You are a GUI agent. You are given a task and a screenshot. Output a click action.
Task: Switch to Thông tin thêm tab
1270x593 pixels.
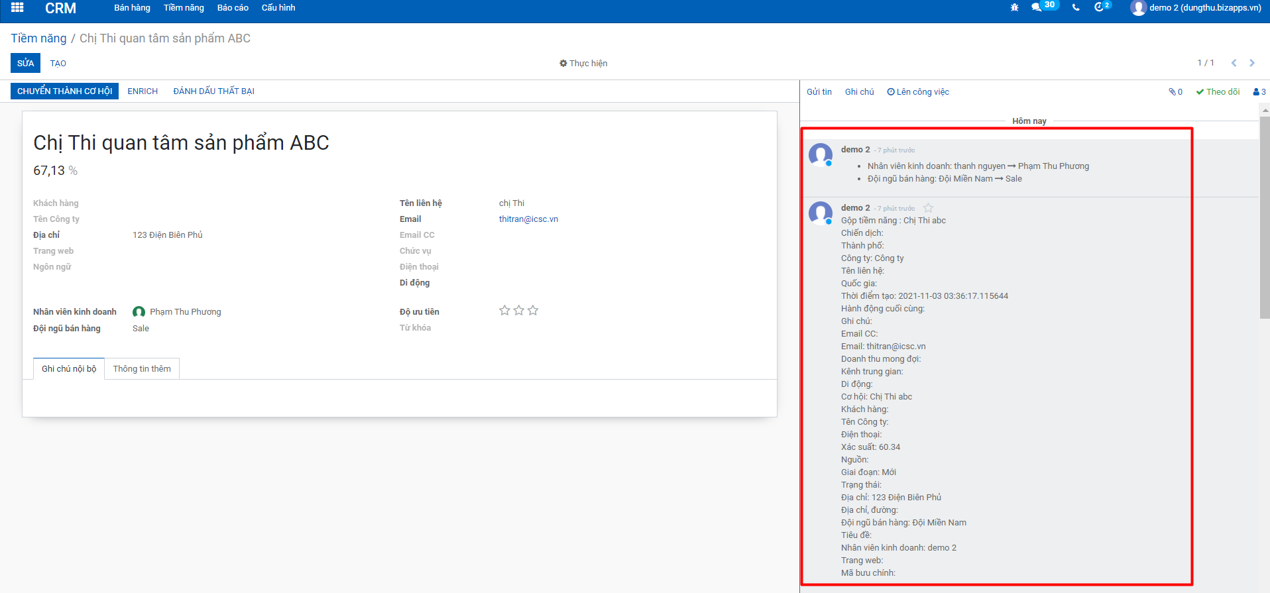tap(142, 369)
